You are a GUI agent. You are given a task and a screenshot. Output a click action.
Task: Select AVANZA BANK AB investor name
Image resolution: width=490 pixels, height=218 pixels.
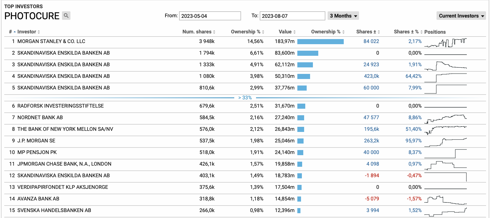[x=38, y=199]
